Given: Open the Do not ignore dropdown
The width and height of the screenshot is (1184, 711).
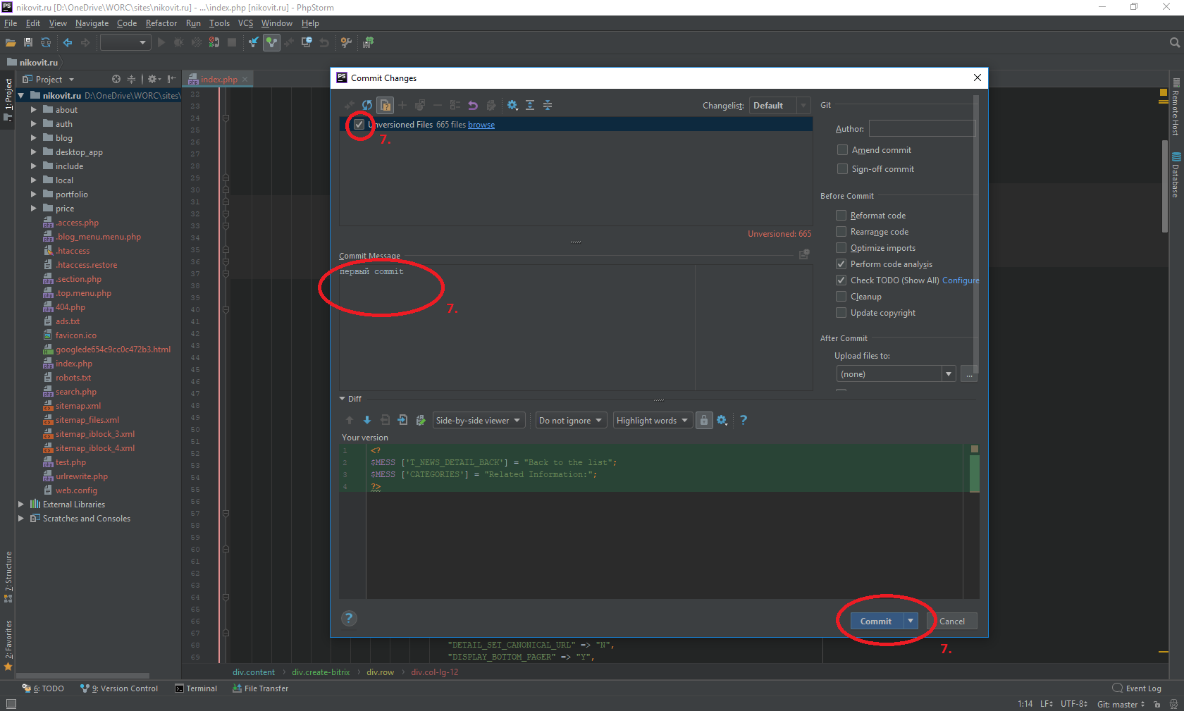Looking at the screenshot, I should point(571,420).
